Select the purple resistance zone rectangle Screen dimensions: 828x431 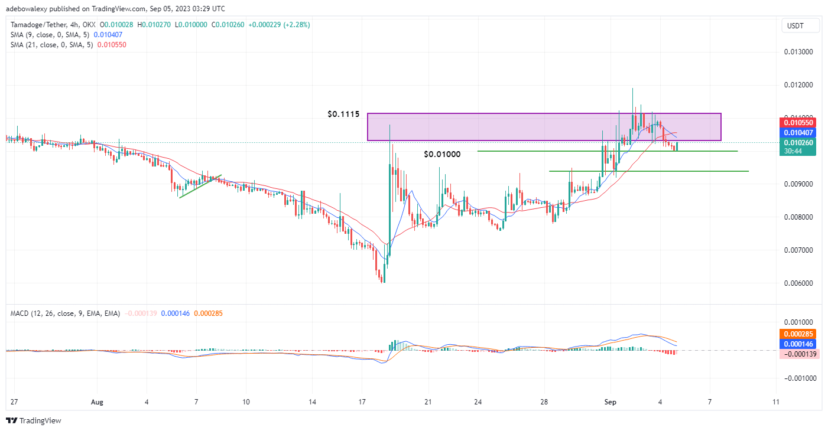pyautogui.click(x=544, y=127)
